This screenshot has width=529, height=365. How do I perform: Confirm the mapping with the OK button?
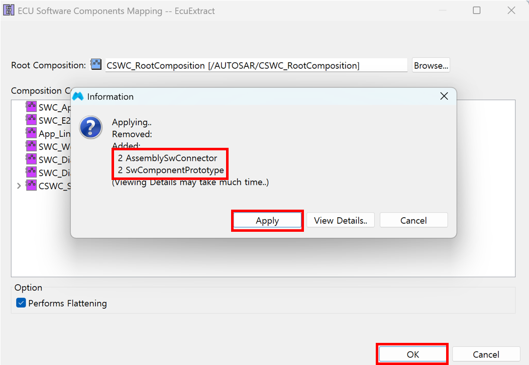tap(412, 354)
